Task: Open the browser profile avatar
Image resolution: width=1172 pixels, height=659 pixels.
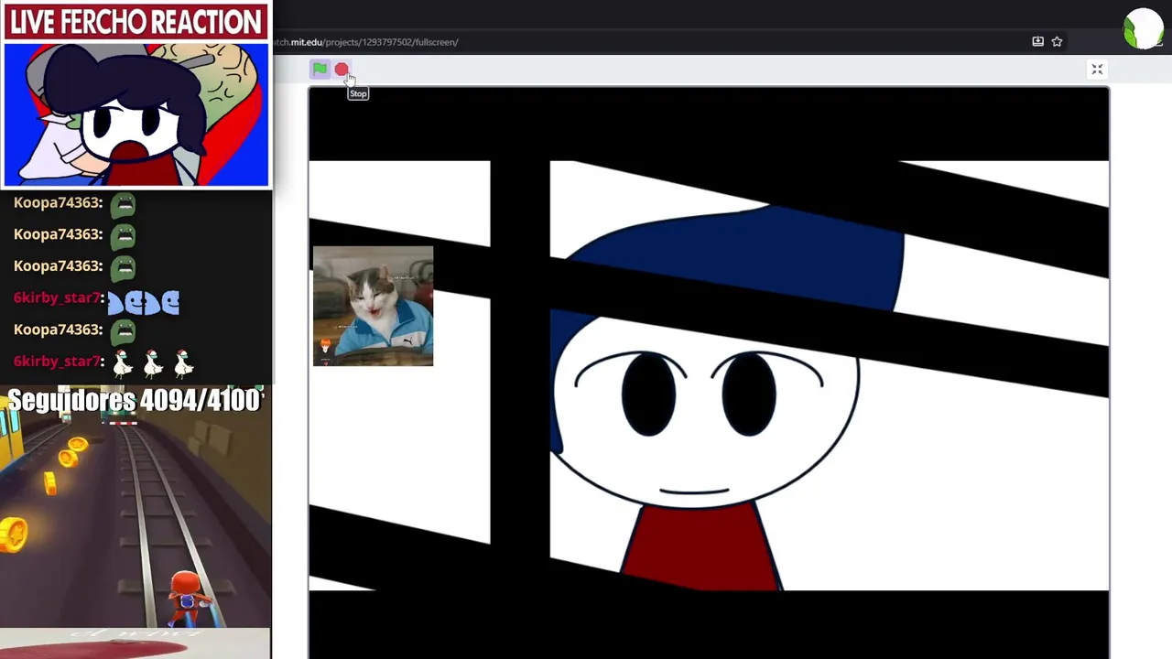Action: (1143, 28)
